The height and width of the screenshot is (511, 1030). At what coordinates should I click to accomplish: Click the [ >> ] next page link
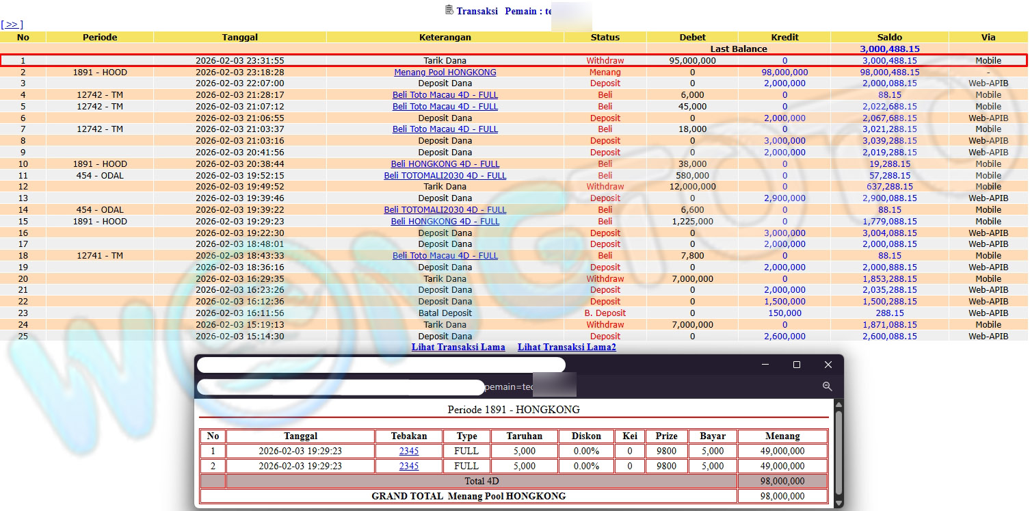pyautogui.click(x=12, y=25)
